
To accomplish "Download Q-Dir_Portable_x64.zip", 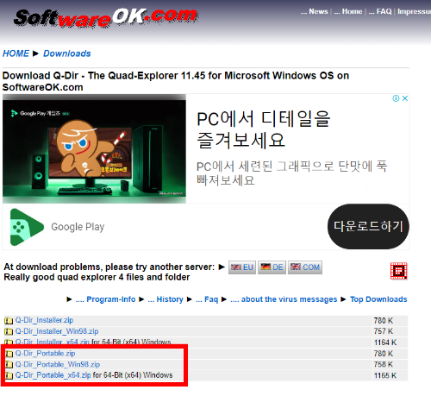I will coord(53,375).
